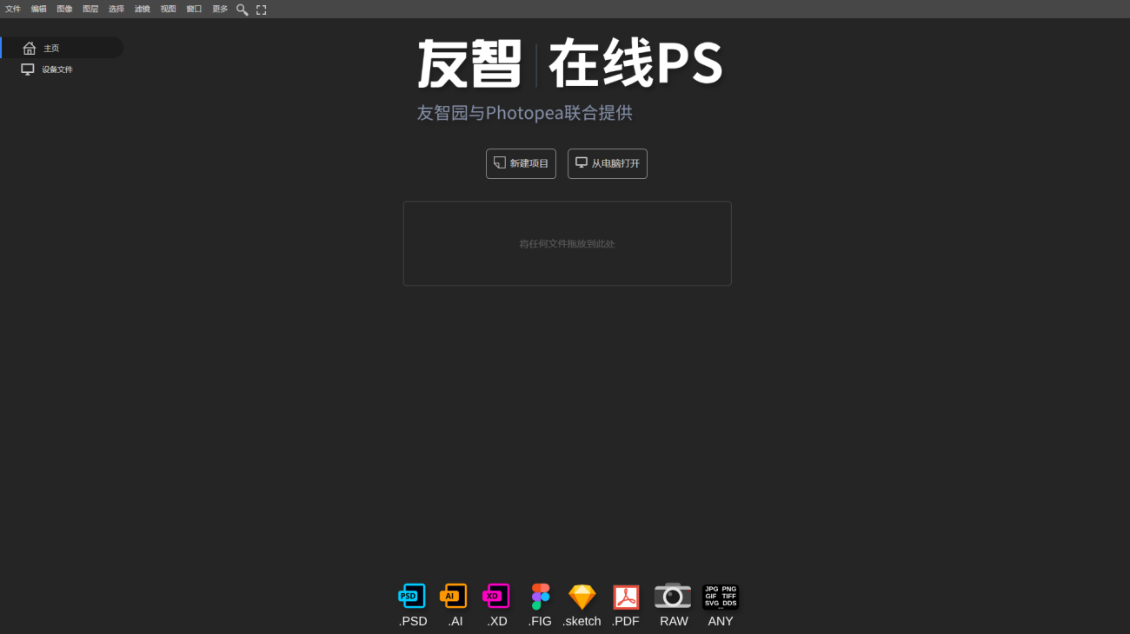
Task: Open a .PSD file using the PSD icon
Action: tap(411, 597)
